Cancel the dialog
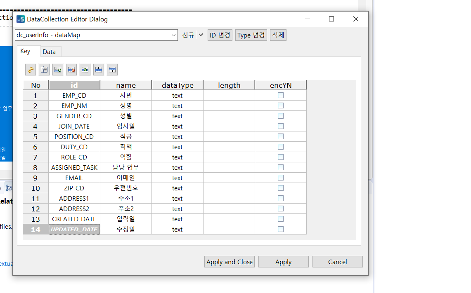 point(338,262)
